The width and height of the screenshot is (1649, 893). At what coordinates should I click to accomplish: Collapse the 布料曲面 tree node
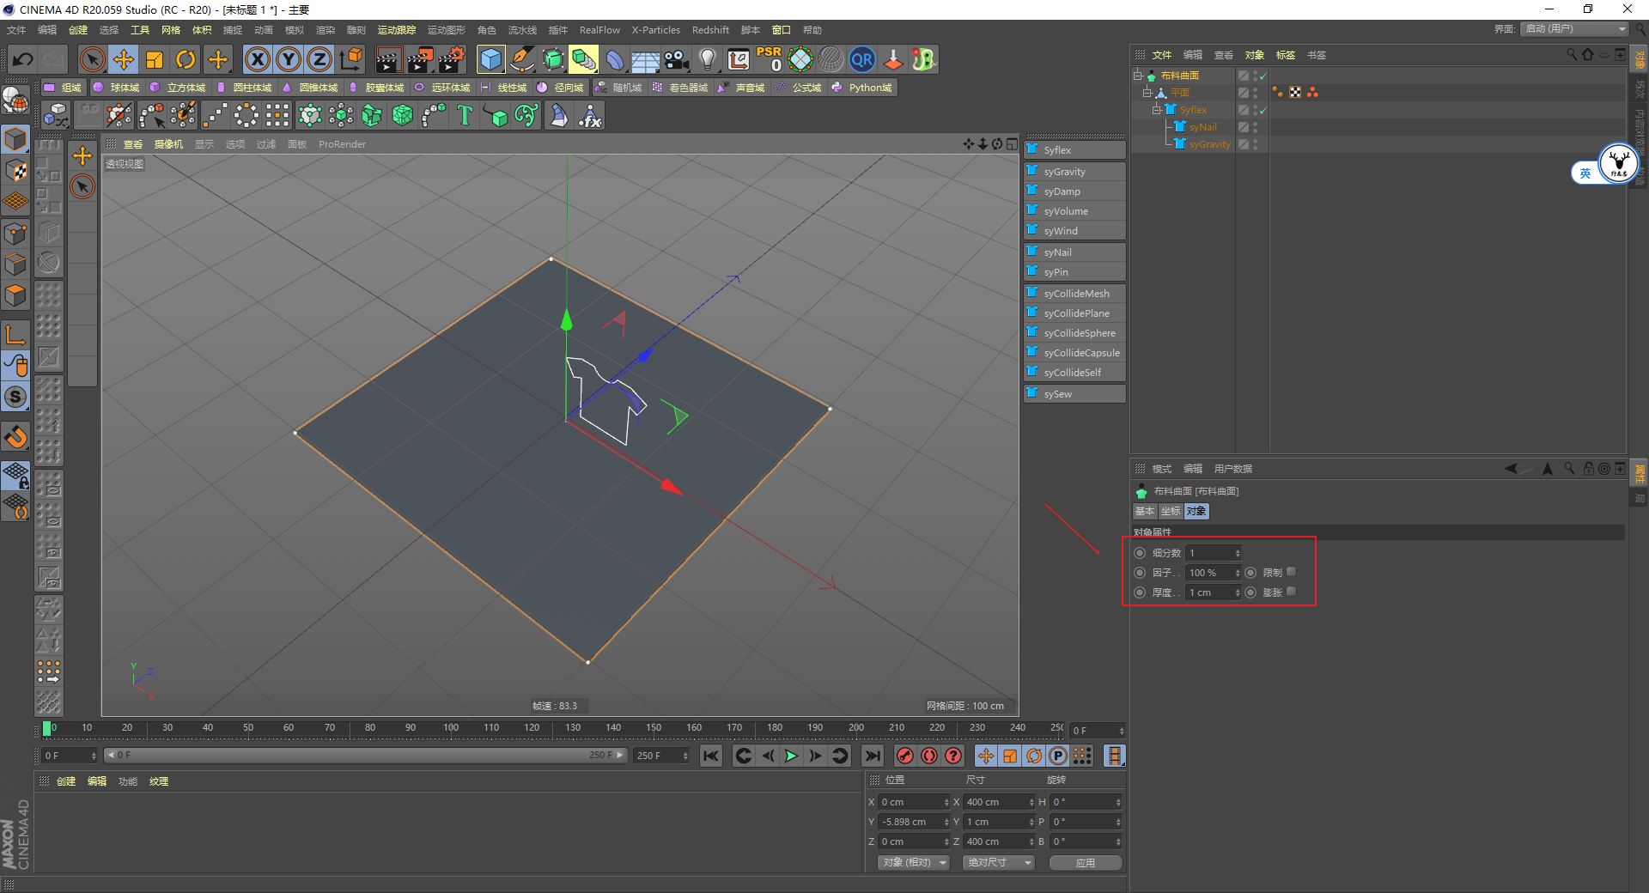(x=1137, y=76)
